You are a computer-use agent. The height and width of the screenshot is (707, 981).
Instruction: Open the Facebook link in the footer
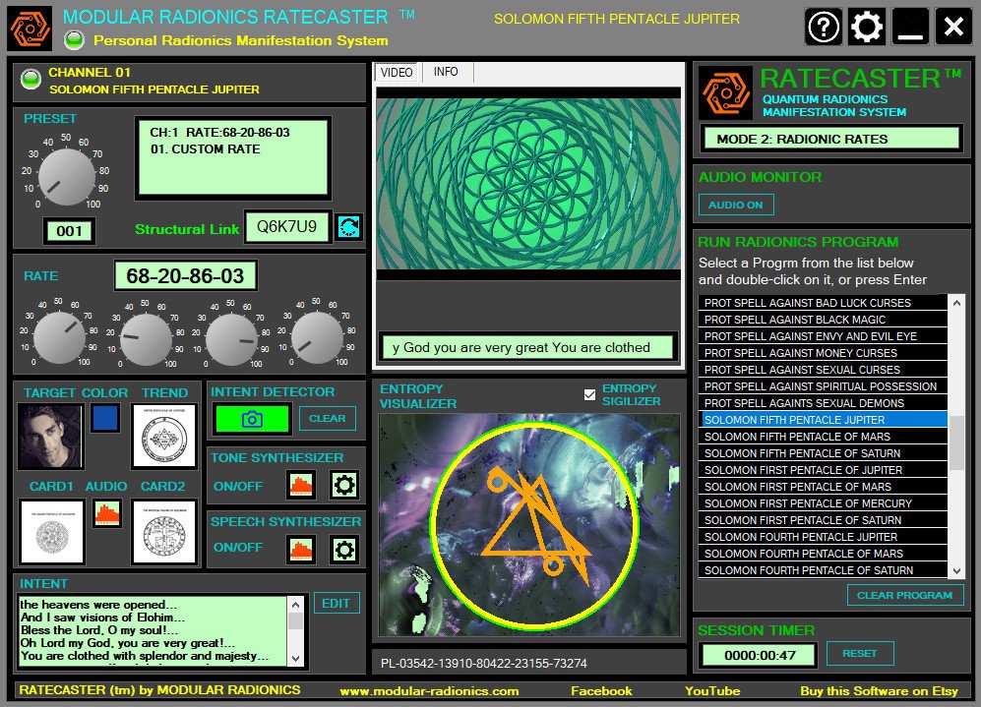click(x=601, y=691)
